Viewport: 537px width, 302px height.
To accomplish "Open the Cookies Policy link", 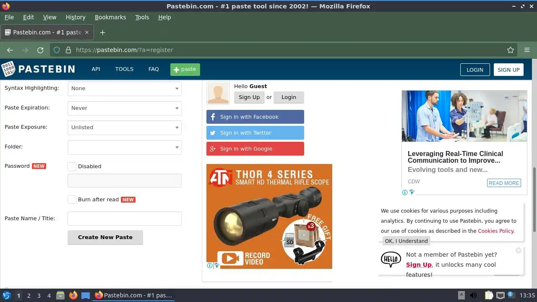I will (495, 231).
